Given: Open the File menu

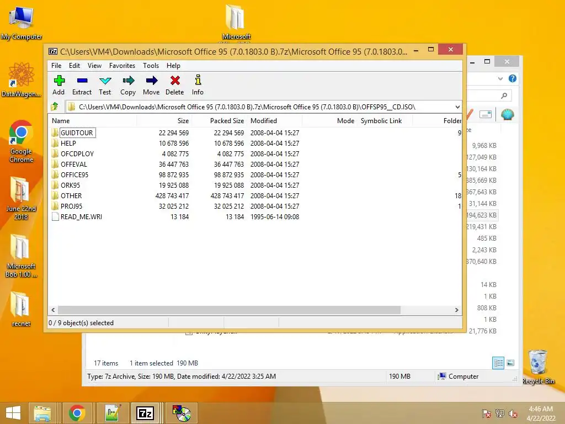Looking at the screenshot, I should click(x=56, y=66).
